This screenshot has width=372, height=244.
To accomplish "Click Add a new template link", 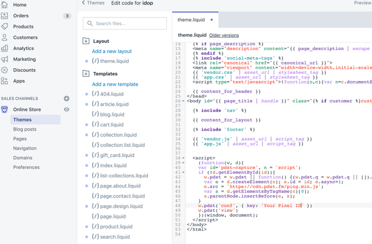I will 115,84.
